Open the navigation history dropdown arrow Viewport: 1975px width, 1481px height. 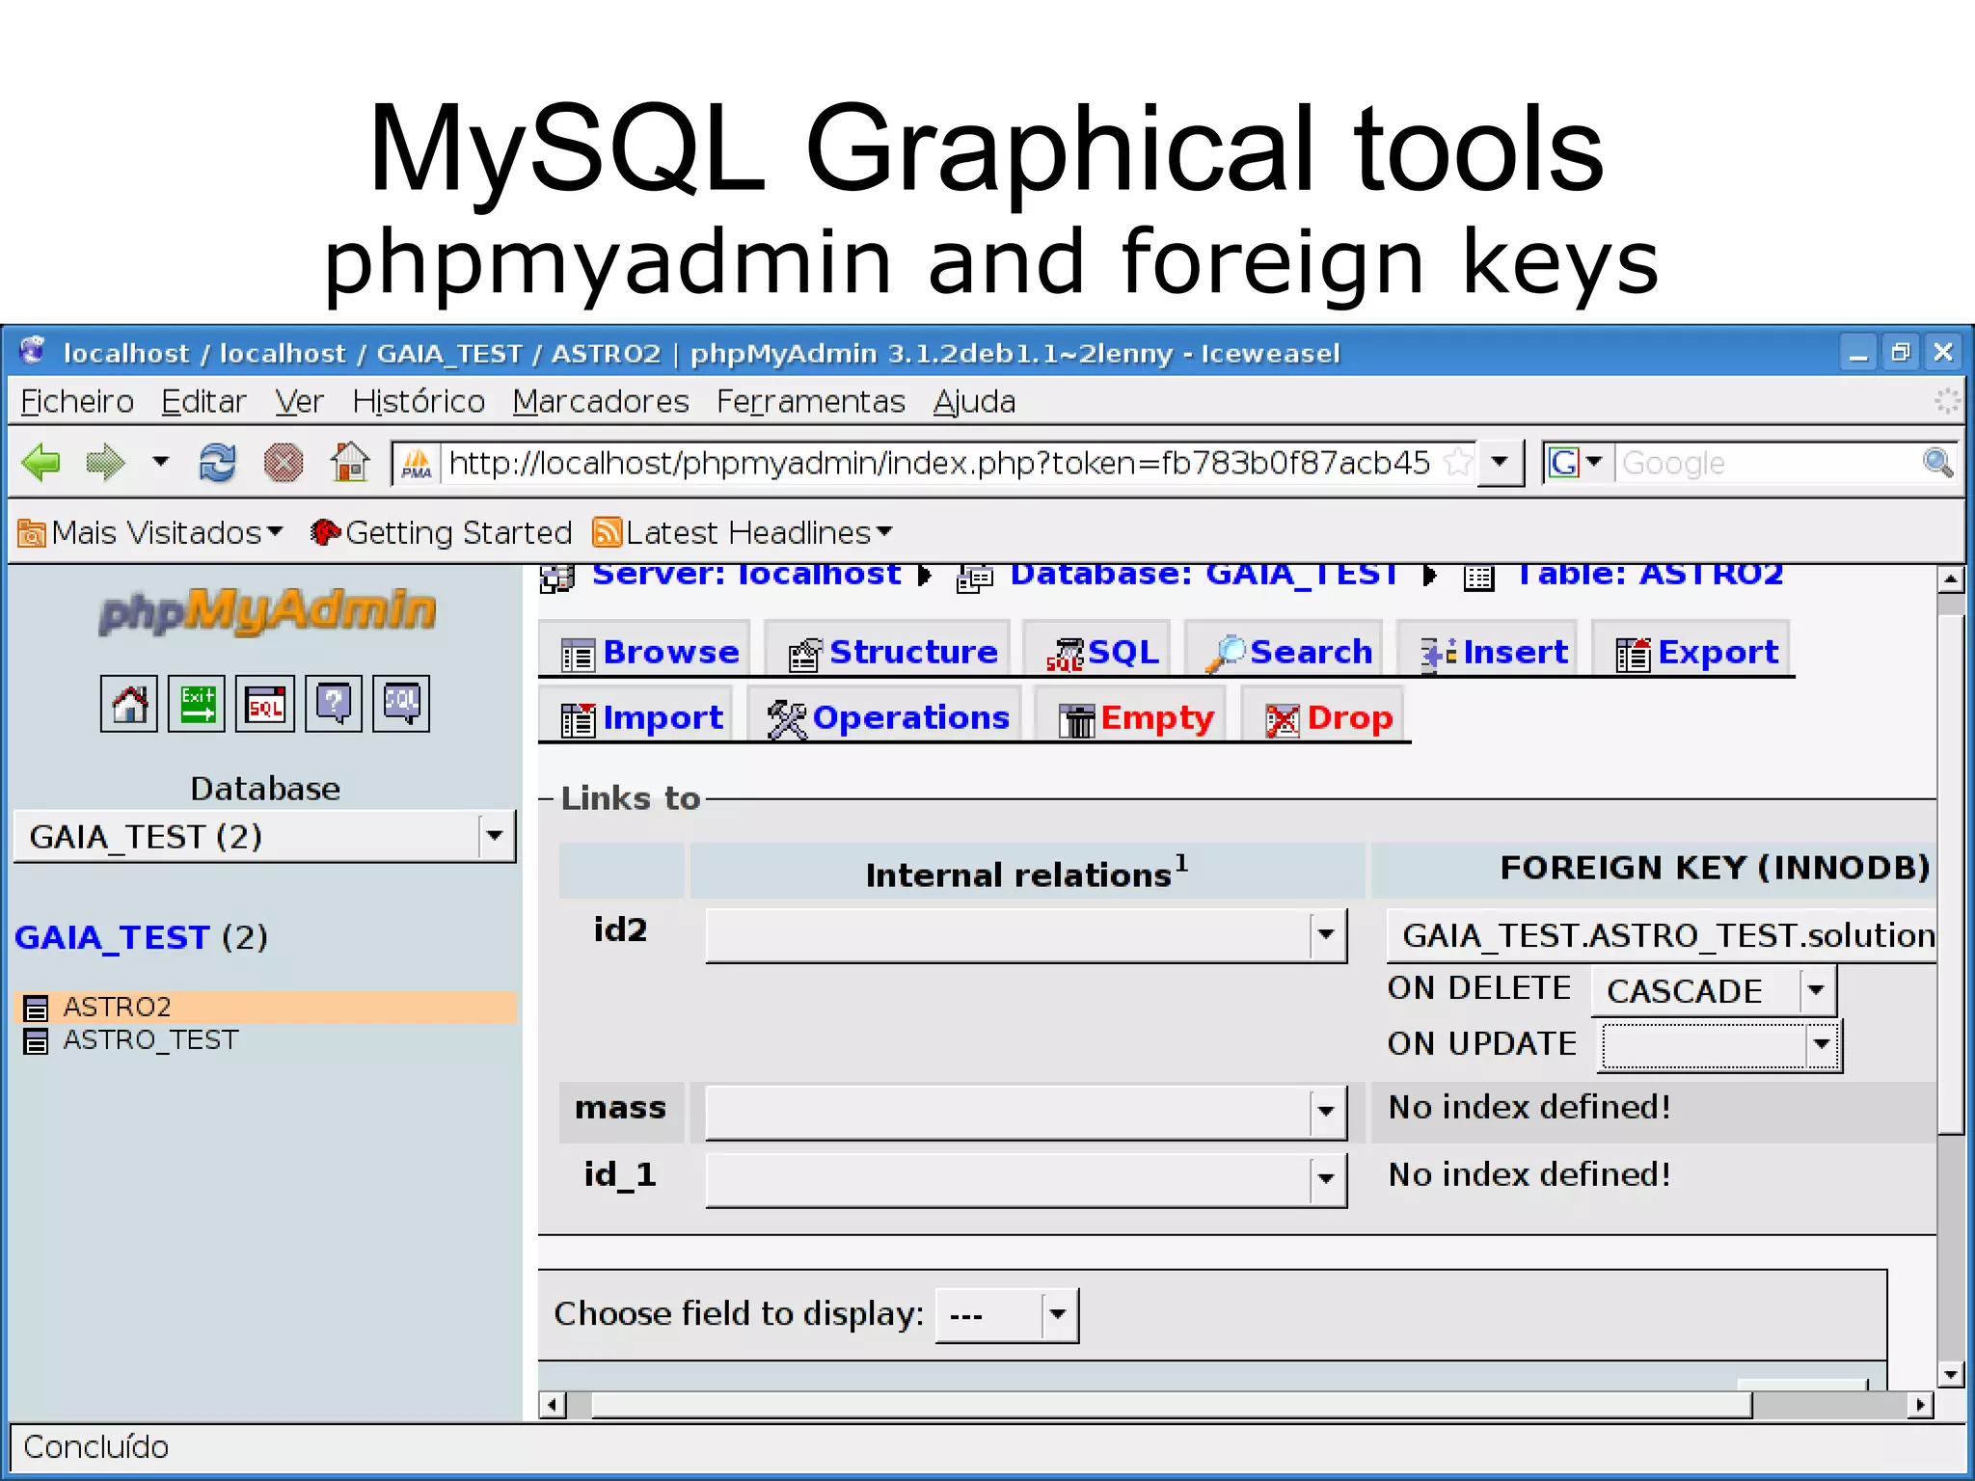click(x=160, y=462)
